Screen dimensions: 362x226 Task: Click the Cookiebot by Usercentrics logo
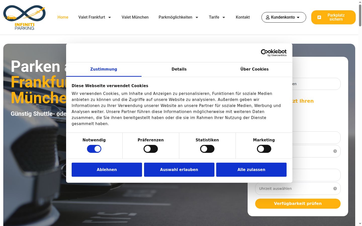[274, 53]
